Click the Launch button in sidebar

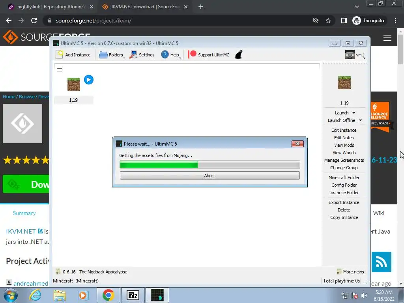pyautogui.click(x=341, y=113)
